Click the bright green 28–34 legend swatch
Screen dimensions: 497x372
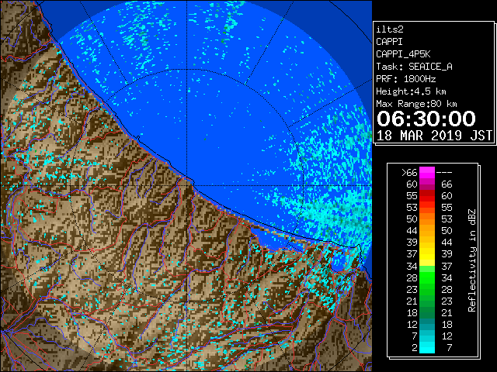[427, 277]
